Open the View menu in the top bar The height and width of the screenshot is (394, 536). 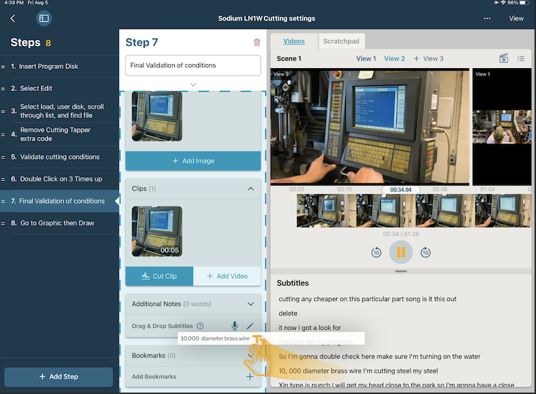tap(516, 19)
